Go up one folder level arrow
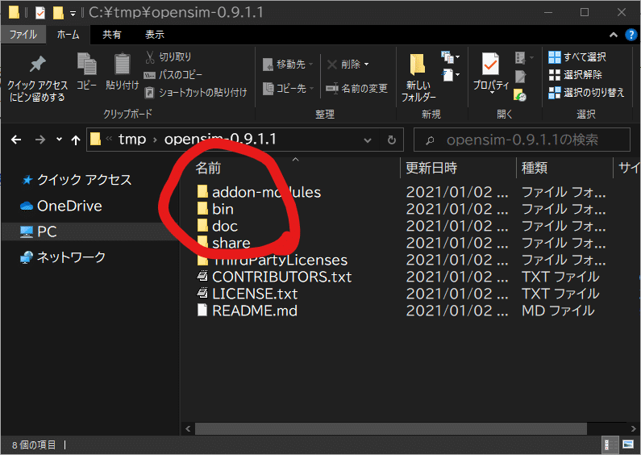 (x=76, y=140)
